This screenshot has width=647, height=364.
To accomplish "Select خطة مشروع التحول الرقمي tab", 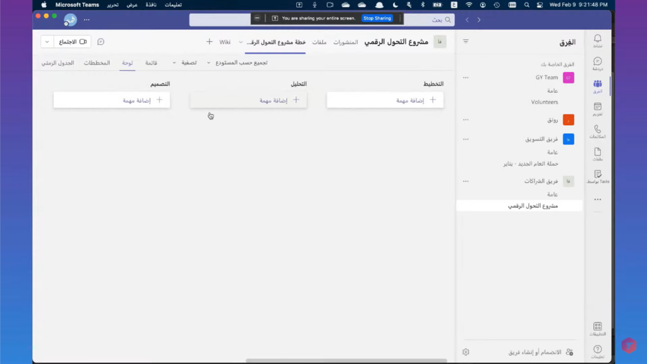I will (276, 42).
